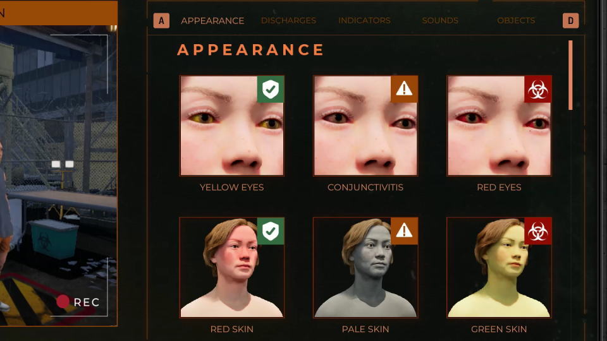Click the green shield badge on Red Skin

click(271, 231)
